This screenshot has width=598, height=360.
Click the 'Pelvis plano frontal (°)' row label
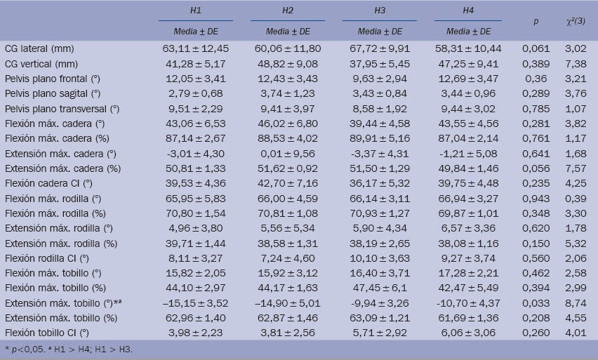tap(53, 78)
